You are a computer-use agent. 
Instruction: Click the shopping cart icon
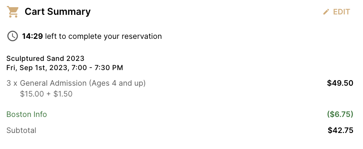[12, 12]
